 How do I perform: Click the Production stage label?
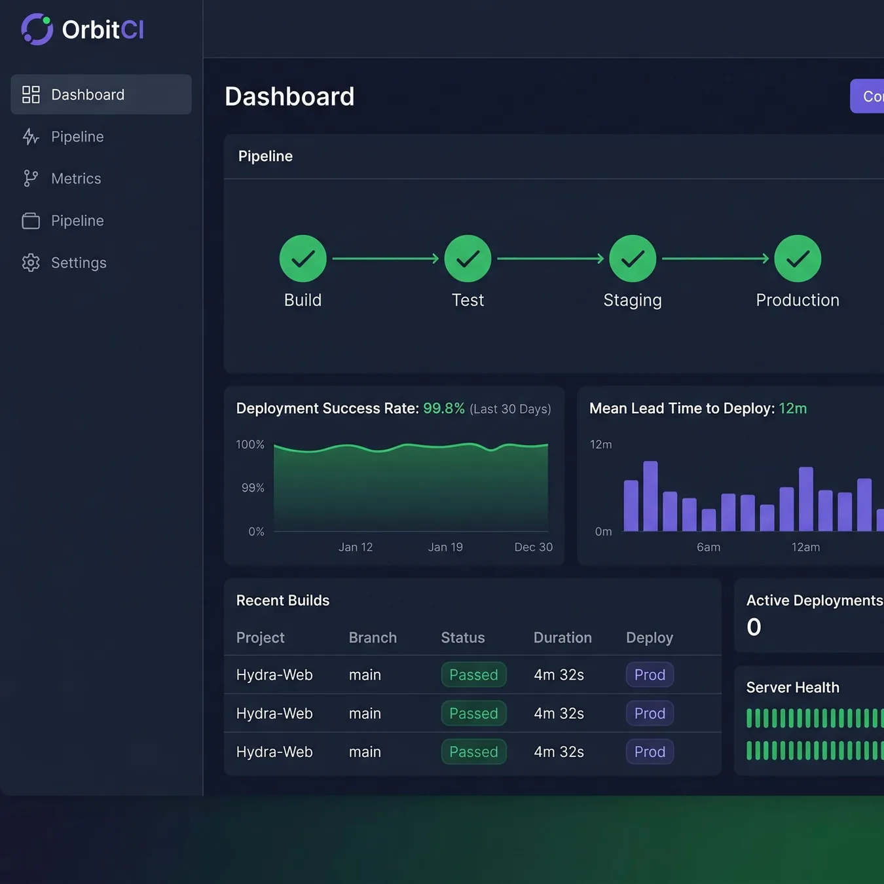point(798,301)
